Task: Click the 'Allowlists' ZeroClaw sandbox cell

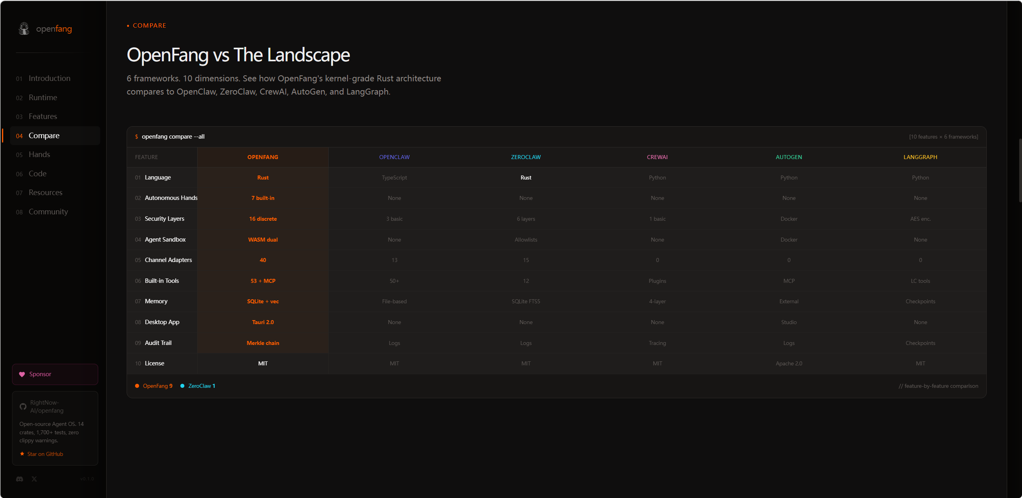Action: 526,240
